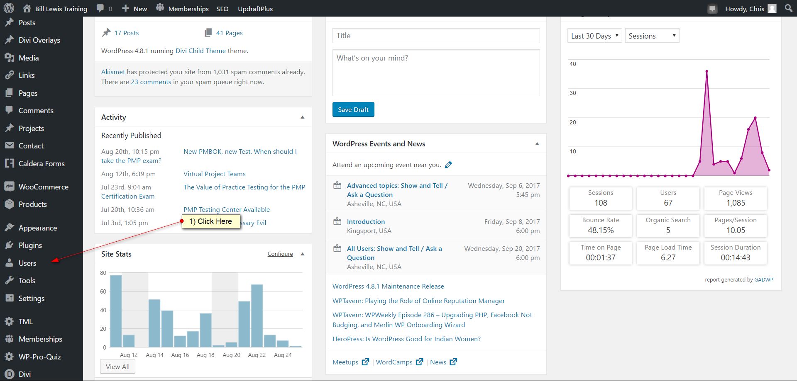Open the Virtual Project Teams post link
Screen dimensions: 797x381
point(214,174)
